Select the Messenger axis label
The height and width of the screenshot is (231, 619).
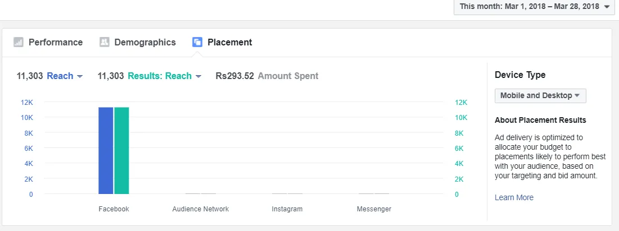pyautogui.click(x=374, y=209)
